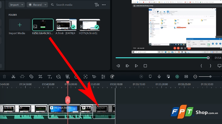Play the preview video
This screenshot has height=124, width=222.
pos(136,66)
